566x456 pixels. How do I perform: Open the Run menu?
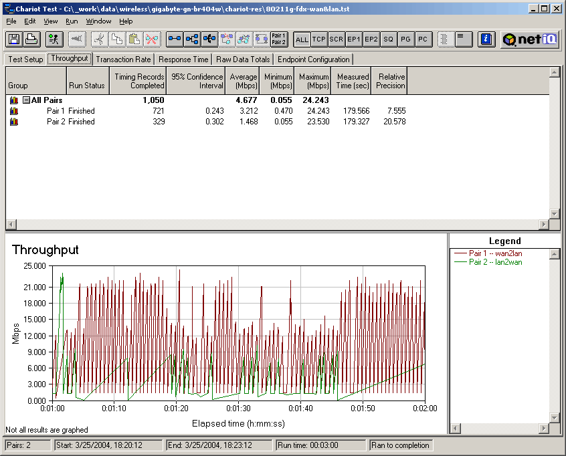[x=72, y=21]
